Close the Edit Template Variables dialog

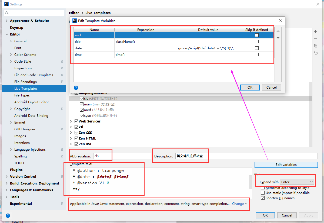tap(280, 21)
